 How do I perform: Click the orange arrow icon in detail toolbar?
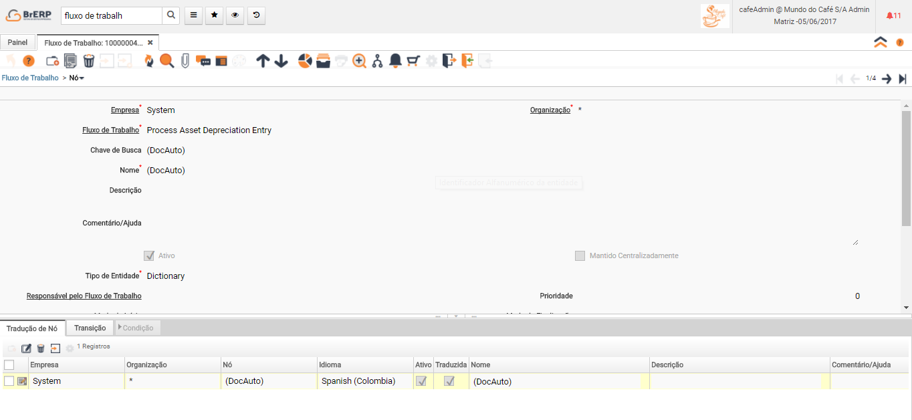[x=55, y=348]
